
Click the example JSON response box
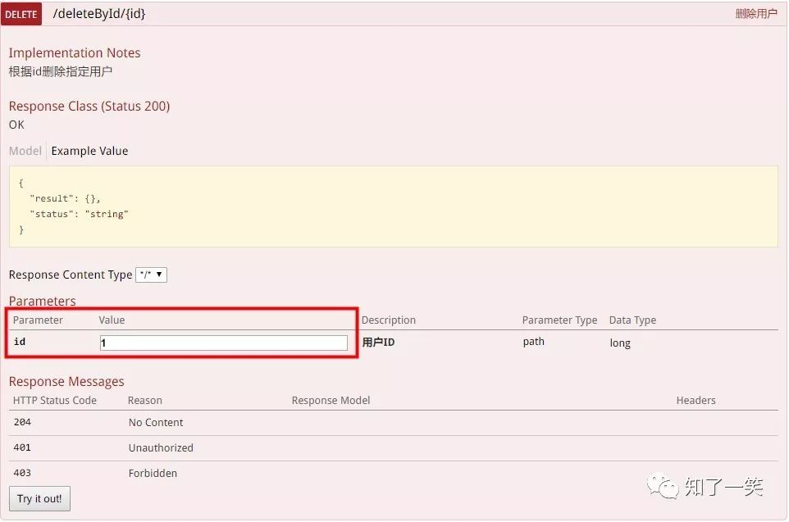(x=394, y=207)
